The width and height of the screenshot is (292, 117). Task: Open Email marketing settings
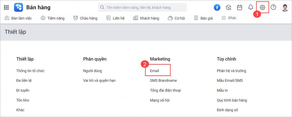(x=154, y=71)
